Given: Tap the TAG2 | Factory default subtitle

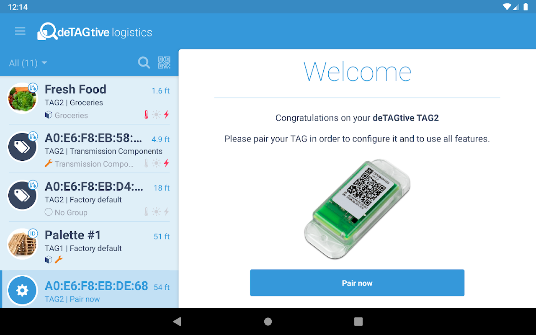Looking at the screenshot, I should click(83, 200).
